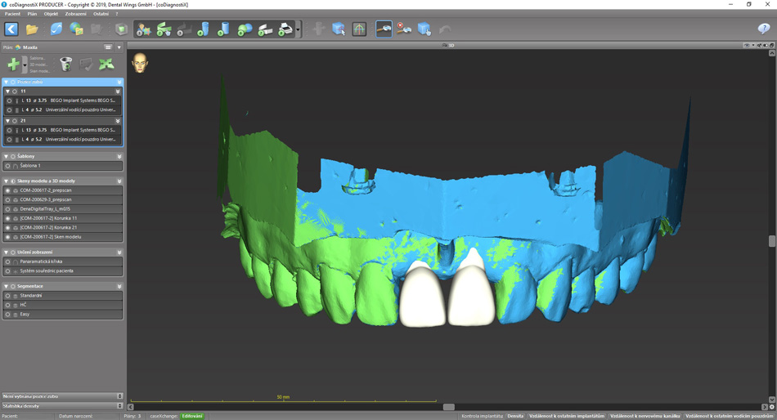
Task: Click the green crossed arrows icon
Action: pos(106,64)
